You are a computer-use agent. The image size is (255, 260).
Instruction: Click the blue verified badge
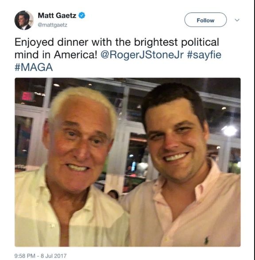[x=82, y=15]
